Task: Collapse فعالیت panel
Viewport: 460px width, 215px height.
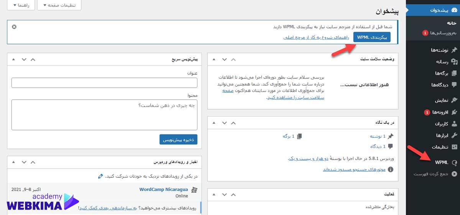Action: [x=214, y=194]
